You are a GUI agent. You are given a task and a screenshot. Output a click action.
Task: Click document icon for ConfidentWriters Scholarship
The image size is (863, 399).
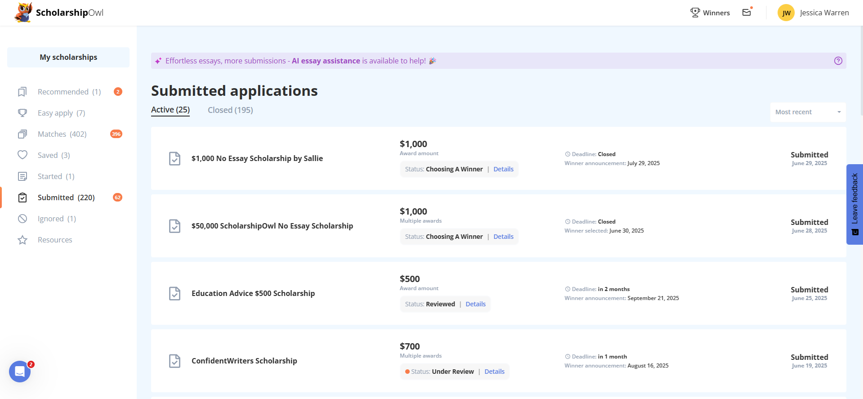pyautogui.click(x=174, y=361)
